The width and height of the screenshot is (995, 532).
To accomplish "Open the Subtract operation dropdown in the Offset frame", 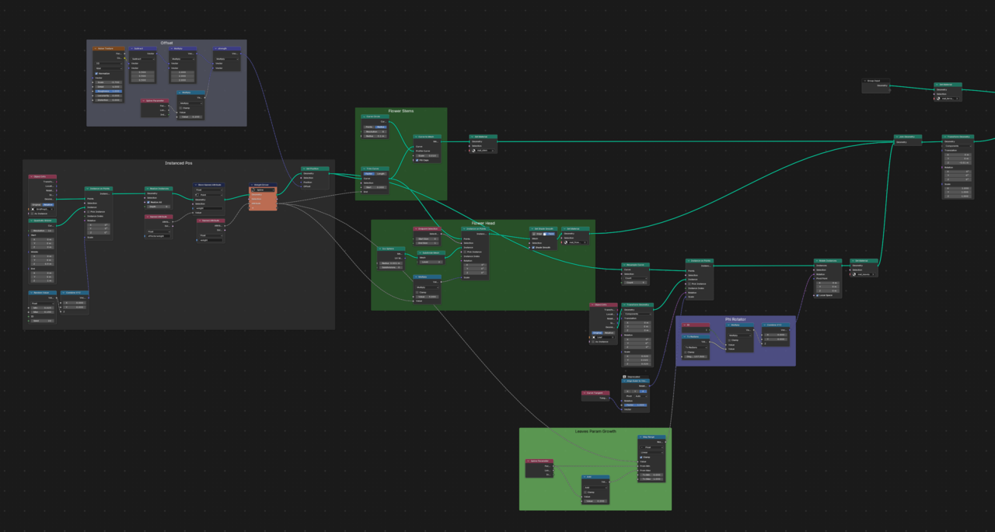I will (143, 59).
